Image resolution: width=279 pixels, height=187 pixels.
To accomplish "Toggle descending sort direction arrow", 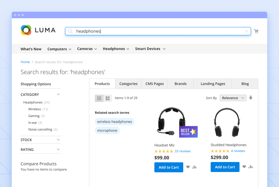I will tap(251, 97).
